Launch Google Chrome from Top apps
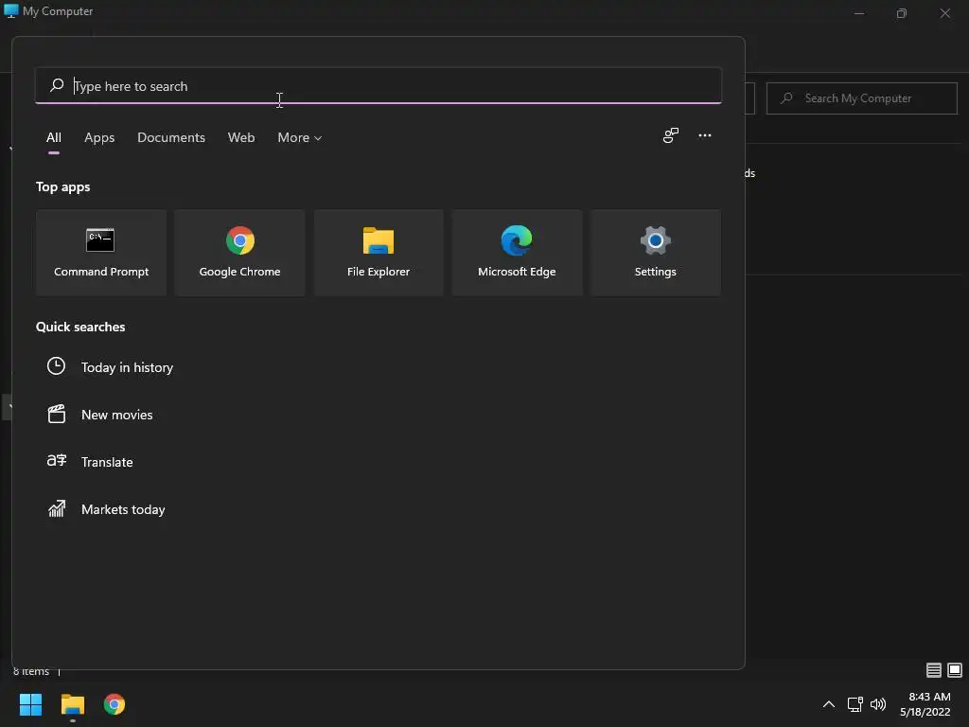The width and height of the screenshot is (969, 727). tap(239, 252)
